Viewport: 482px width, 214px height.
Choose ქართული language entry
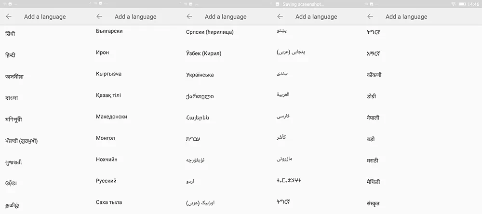(200, 96)
